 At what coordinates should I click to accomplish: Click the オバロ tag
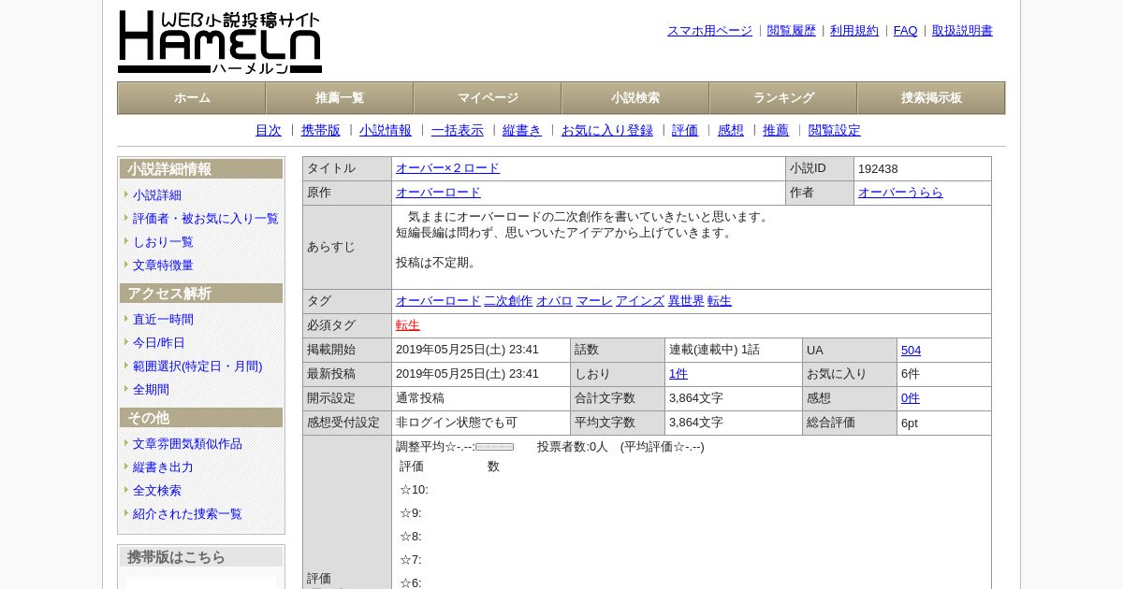coord(554,301)
